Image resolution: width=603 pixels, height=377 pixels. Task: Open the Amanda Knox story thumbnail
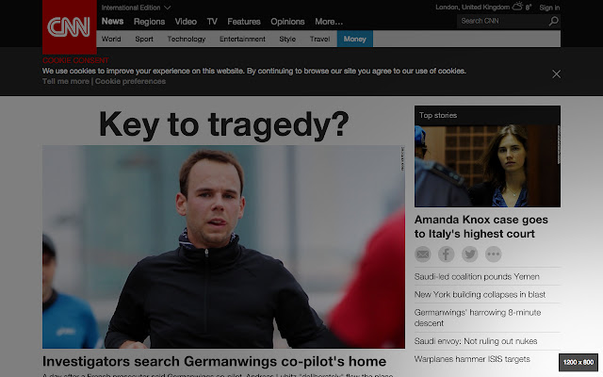pyautogui.click(x=487, y=166)
